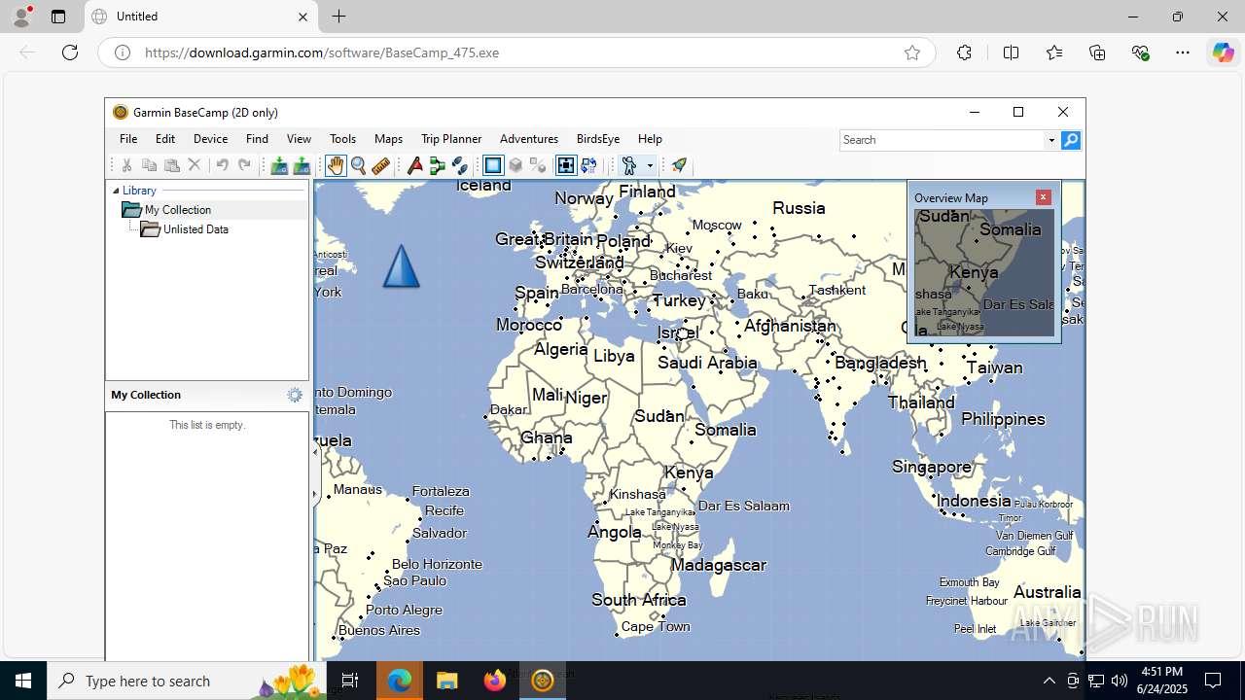Image resolution: width=1245 pixels, height=700 pixels.
Task: Switch to 3D map view cube icon
Action: tap(516, 165)
